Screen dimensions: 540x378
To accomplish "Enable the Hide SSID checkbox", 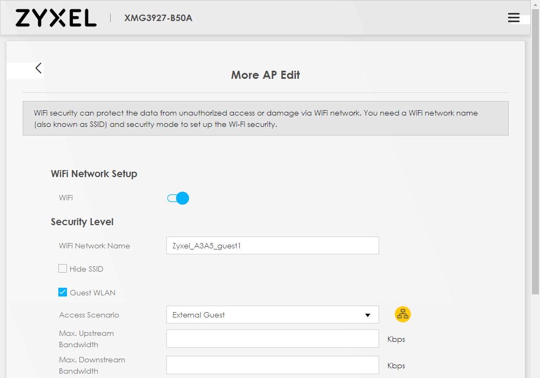I will pos(63,269).
